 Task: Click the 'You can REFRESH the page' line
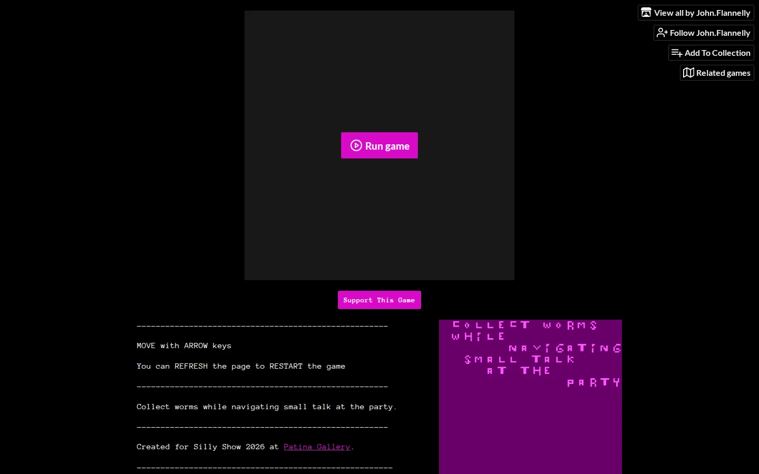click(241, 366)
